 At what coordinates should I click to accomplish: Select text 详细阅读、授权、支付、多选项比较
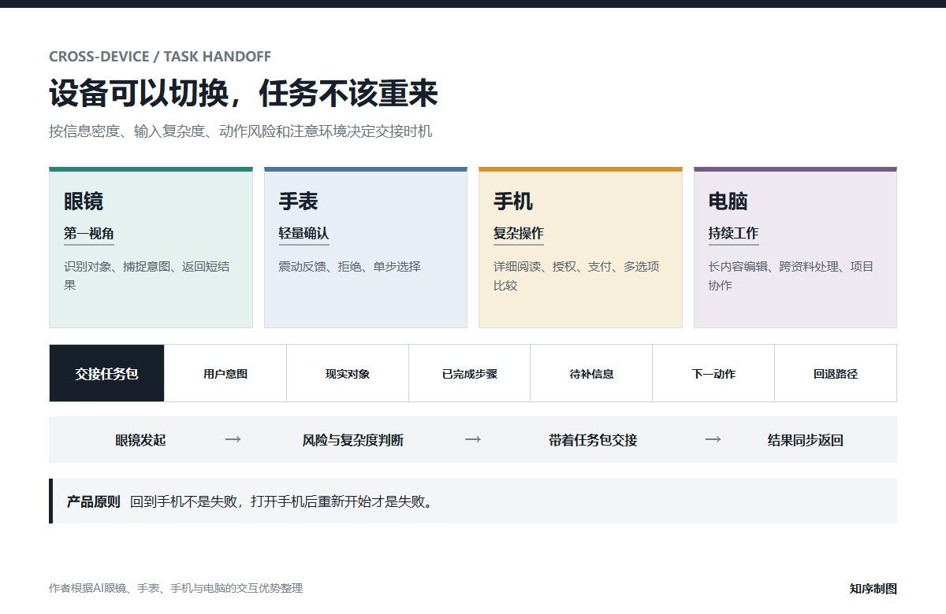(x=576, y=276)
